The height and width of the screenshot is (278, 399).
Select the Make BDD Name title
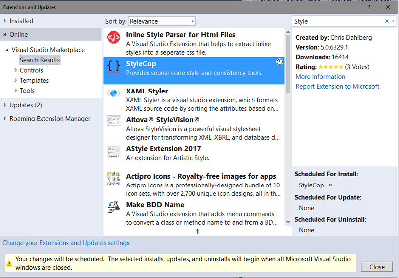(155, 205)
